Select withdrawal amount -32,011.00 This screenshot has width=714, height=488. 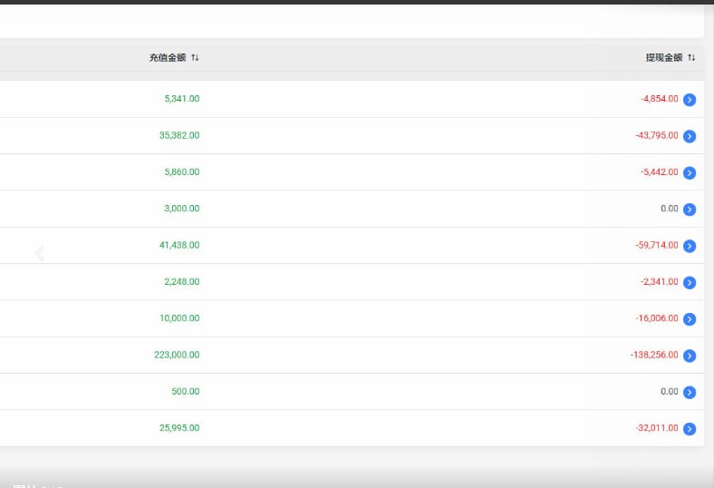click(x=657, y=428)
